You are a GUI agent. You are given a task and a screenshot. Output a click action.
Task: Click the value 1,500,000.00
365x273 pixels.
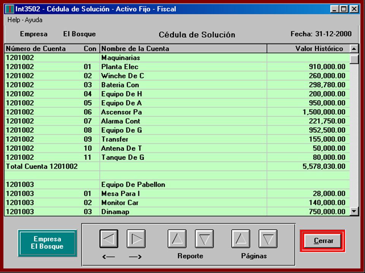point(324,112)
